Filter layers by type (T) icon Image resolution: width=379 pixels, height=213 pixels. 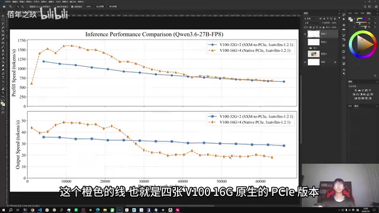click(327, 18)
